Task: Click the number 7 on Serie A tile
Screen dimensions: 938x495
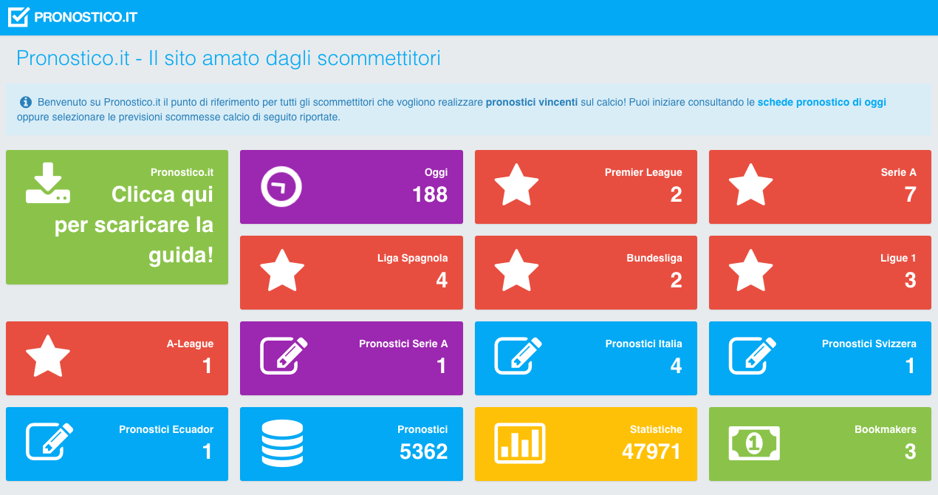Action: click(911, 194)
